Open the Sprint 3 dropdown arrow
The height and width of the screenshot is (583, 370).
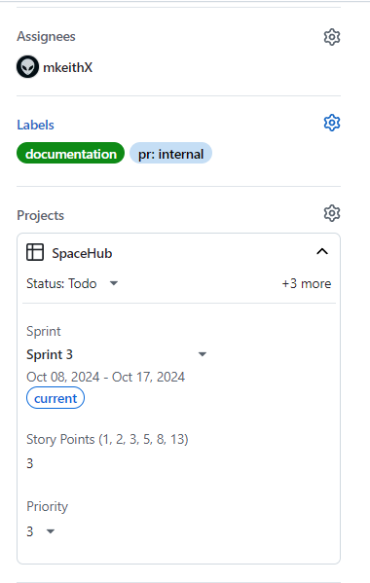click(x=203, y=354)
